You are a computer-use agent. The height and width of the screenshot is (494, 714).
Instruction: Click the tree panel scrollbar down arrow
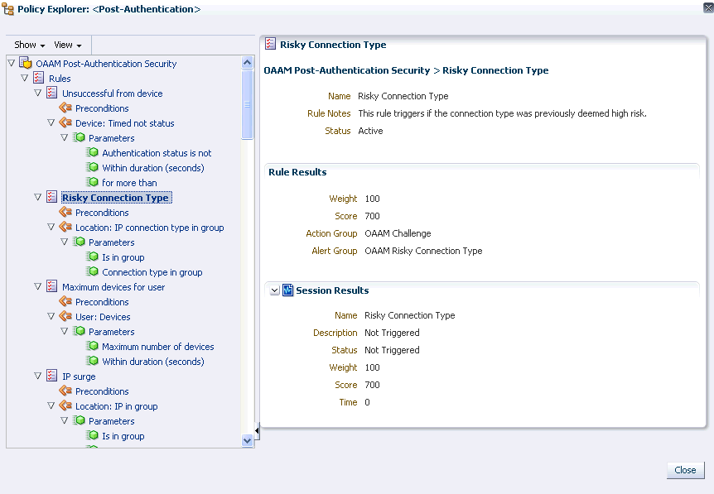(247, 441)
